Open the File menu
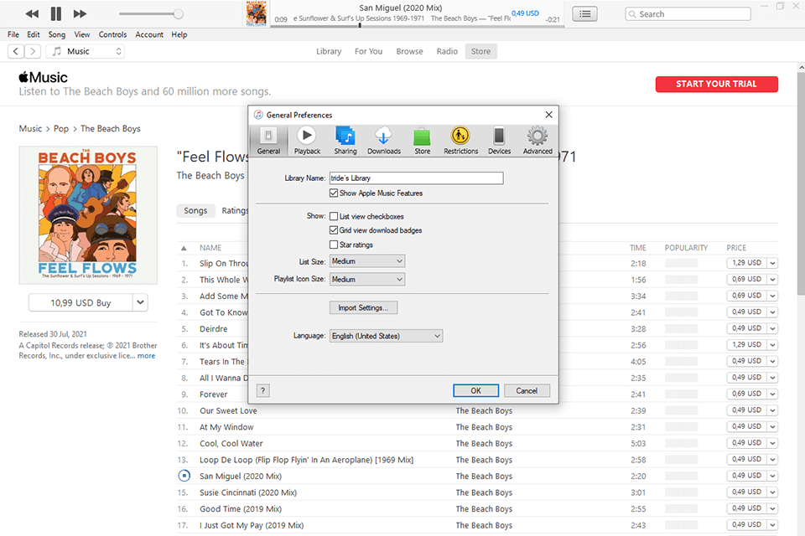 13,34
